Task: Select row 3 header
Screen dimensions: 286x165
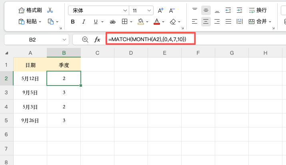Action: click(x=6, y=92)
